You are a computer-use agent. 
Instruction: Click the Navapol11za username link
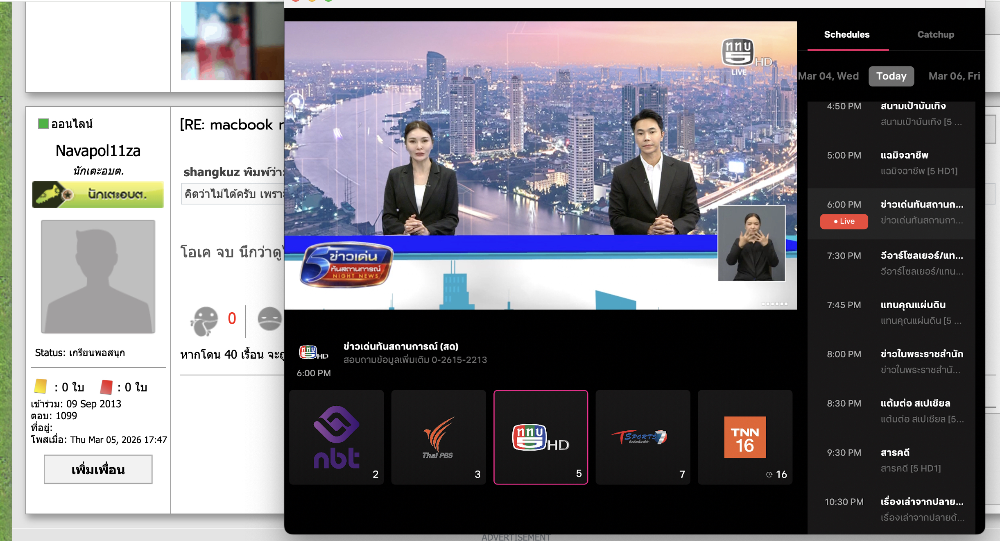98,151
